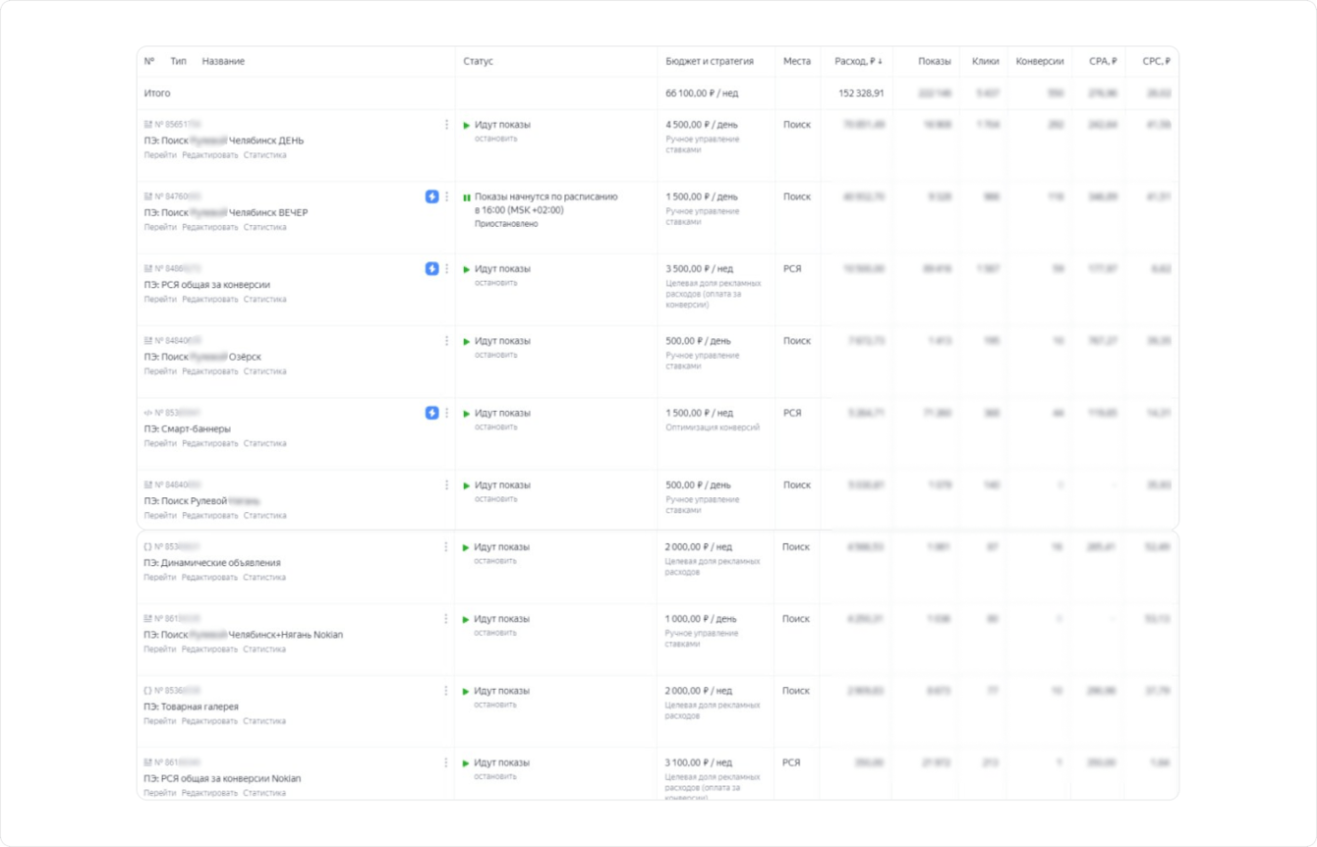Click the type icon beside Динамические объявления number

pyautogui.click(x=148, y=546)
